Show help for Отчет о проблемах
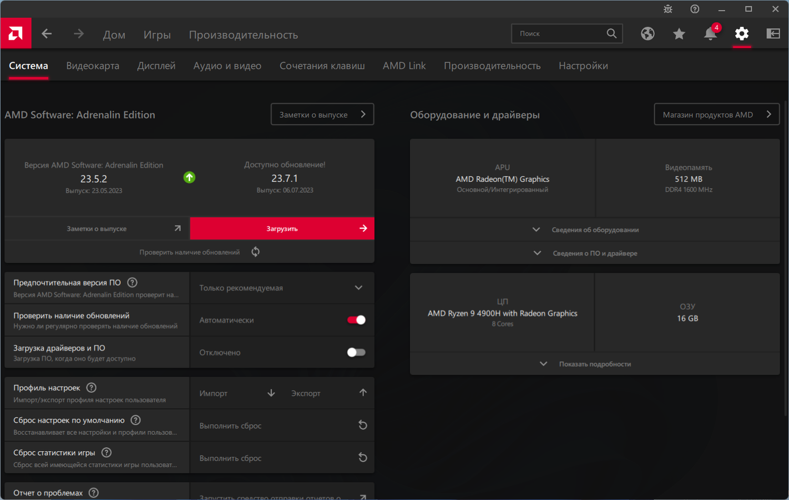Screen dimensions: 789x500 (94, 493)
